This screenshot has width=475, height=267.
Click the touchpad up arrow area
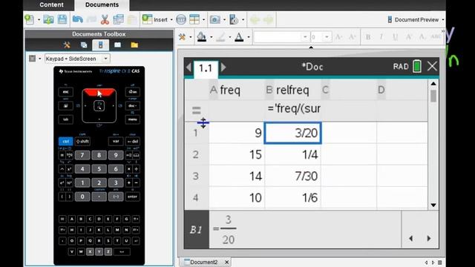99,92
